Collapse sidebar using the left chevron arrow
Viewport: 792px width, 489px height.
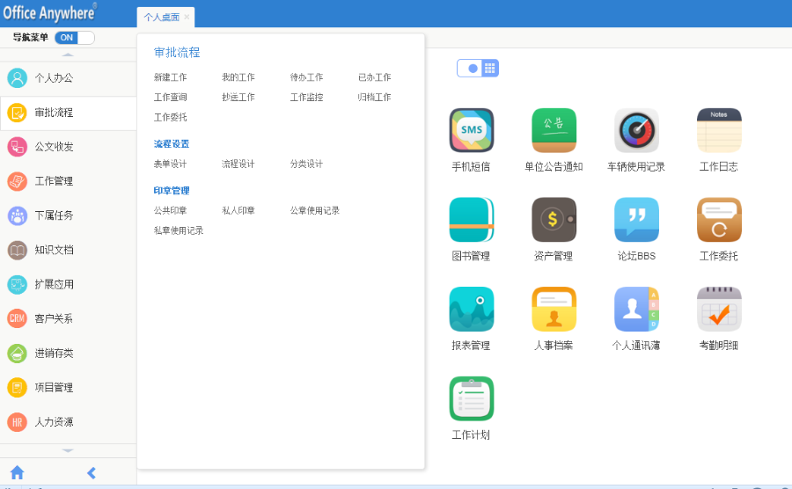(x=92, y=472)
